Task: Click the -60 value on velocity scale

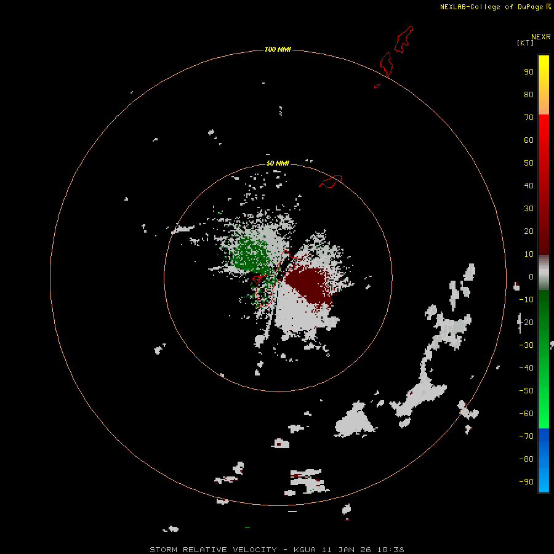Action: tap(526, 414)
